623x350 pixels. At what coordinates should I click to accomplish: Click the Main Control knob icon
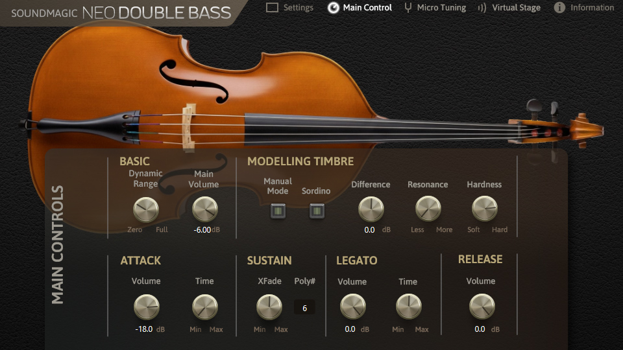pyautogui.click(x=333, y=8)
